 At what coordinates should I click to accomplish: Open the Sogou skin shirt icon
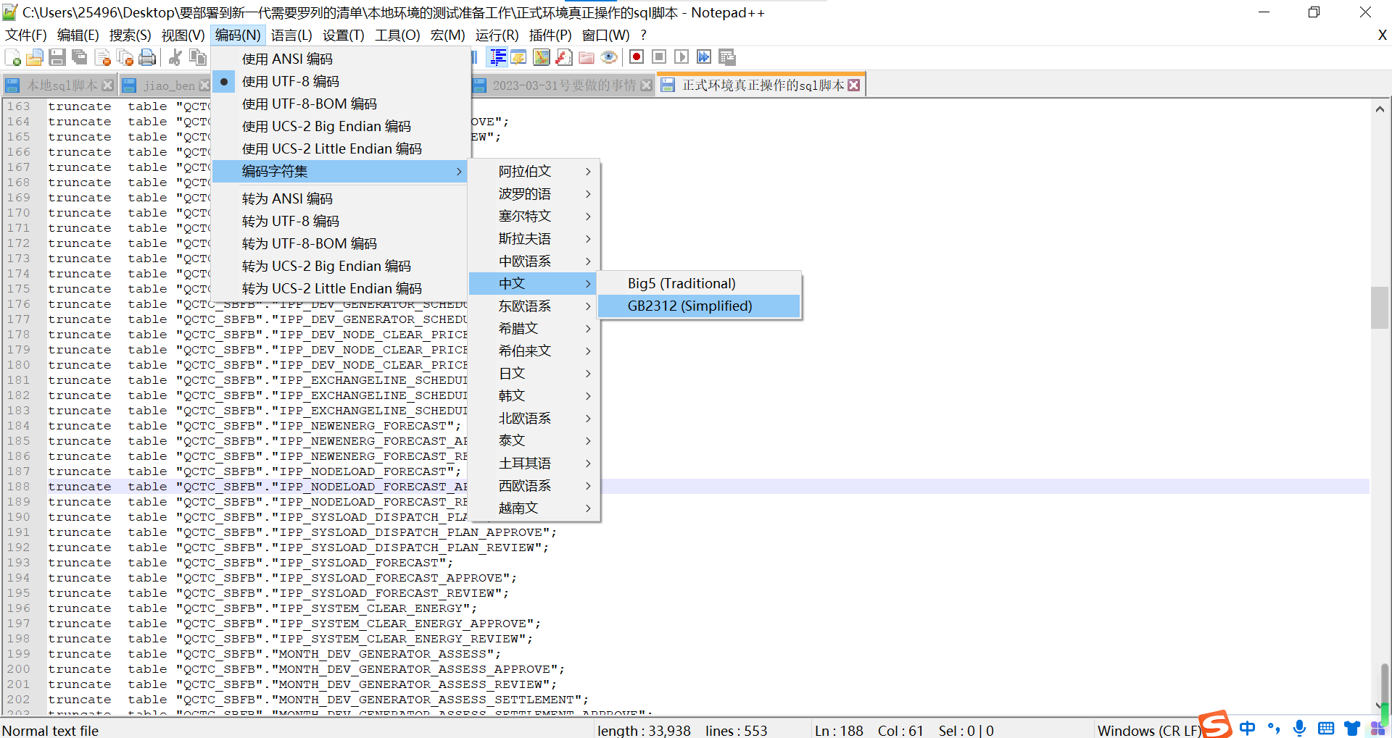point(1352,728)
